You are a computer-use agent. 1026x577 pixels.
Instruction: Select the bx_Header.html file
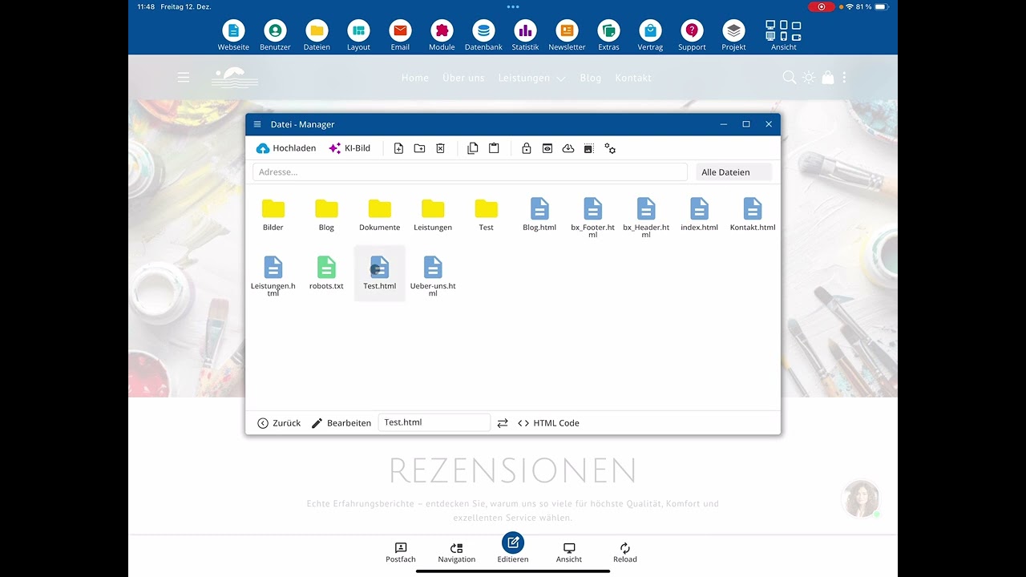coord(646,217)
